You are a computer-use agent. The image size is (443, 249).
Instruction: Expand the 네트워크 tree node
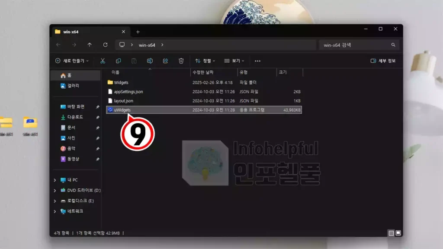click(55, 211)
